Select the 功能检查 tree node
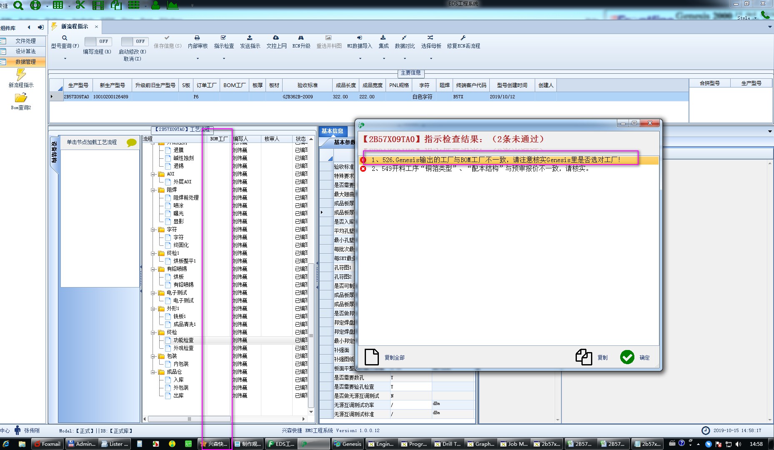This screenshot has height=450, width=774. [183, 340]
